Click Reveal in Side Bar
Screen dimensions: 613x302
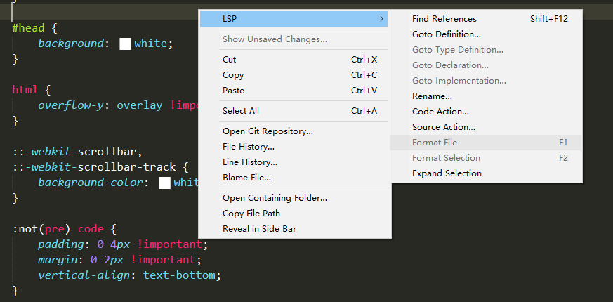point(258,229)
